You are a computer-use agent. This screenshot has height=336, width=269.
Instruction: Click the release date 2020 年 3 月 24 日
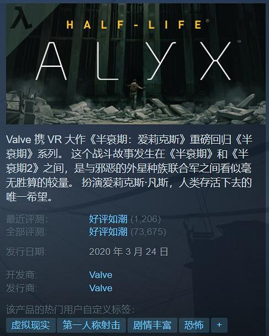click(x=129, y=251)
